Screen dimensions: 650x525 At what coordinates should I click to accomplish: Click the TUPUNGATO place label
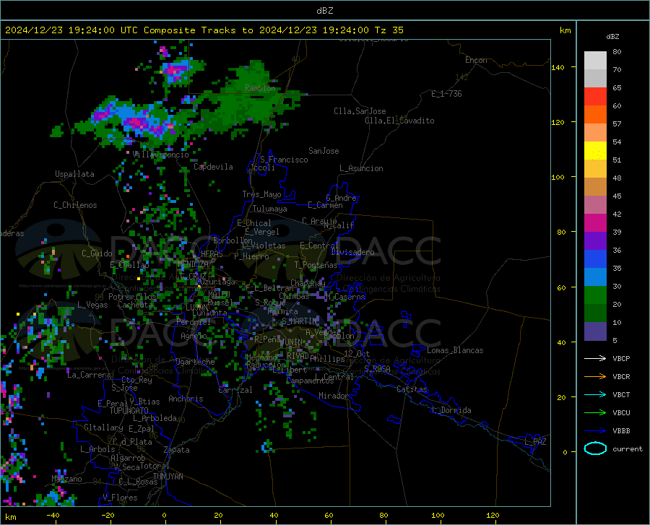point(129,411)
